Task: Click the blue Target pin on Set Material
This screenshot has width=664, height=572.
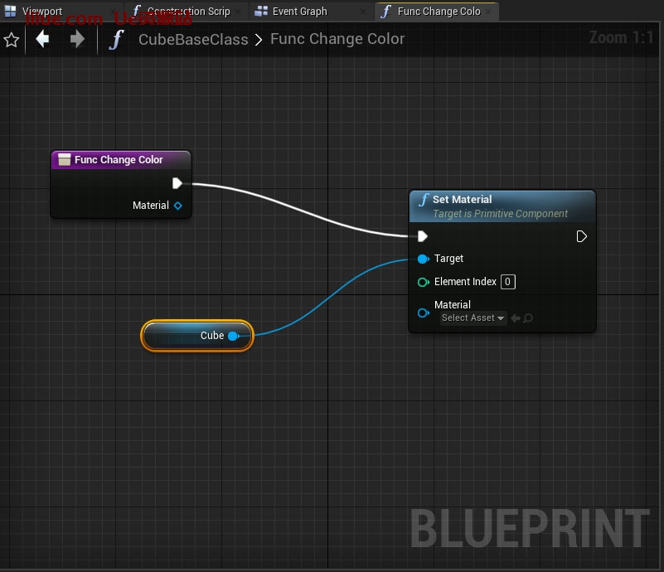Action: 423,259
